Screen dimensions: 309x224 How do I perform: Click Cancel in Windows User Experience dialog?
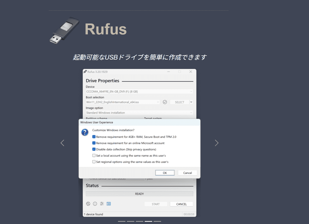click(x=187, y=173)
